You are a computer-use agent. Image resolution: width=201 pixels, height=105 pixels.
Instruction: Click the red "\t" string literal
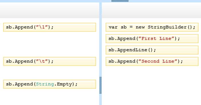tap(42, 61)
